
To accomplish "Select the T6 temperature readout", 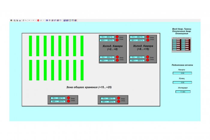I will [58, 98].
